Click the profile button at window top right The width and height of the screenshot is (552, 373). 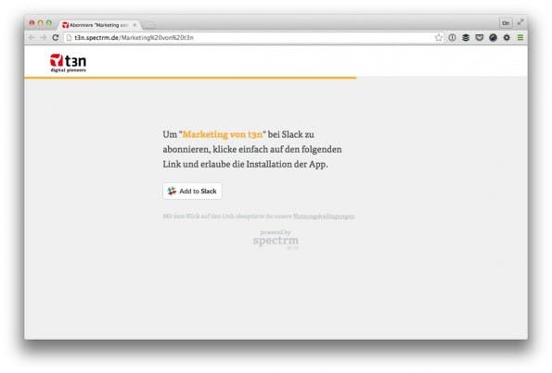tap(506, 23)
